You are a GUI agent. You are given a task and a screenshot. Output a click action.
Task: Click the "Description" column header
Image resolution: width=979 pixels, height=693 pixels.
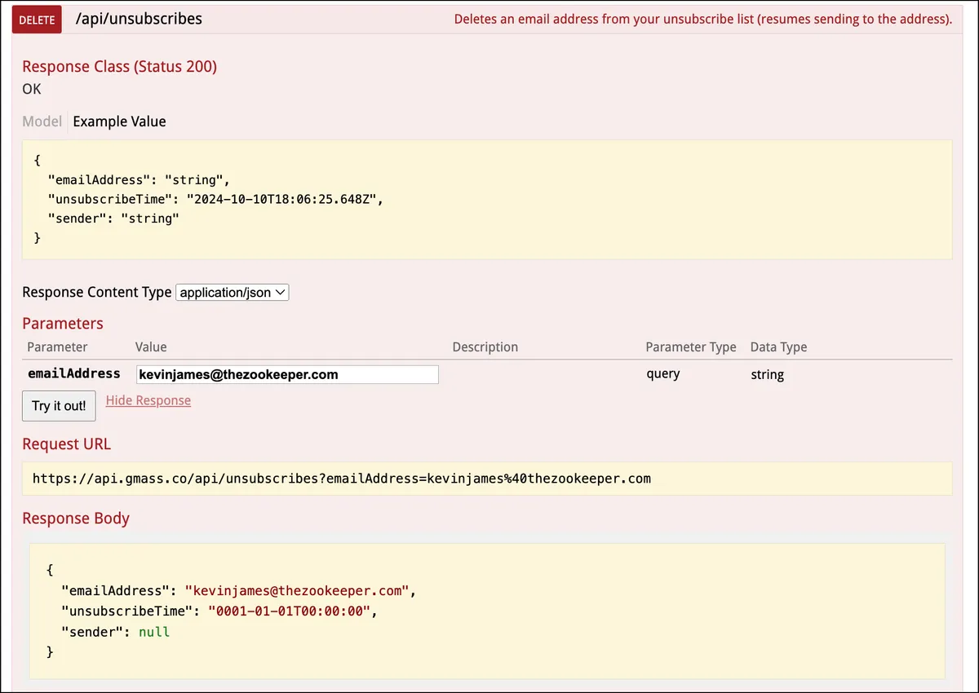(x=485, y=347)
